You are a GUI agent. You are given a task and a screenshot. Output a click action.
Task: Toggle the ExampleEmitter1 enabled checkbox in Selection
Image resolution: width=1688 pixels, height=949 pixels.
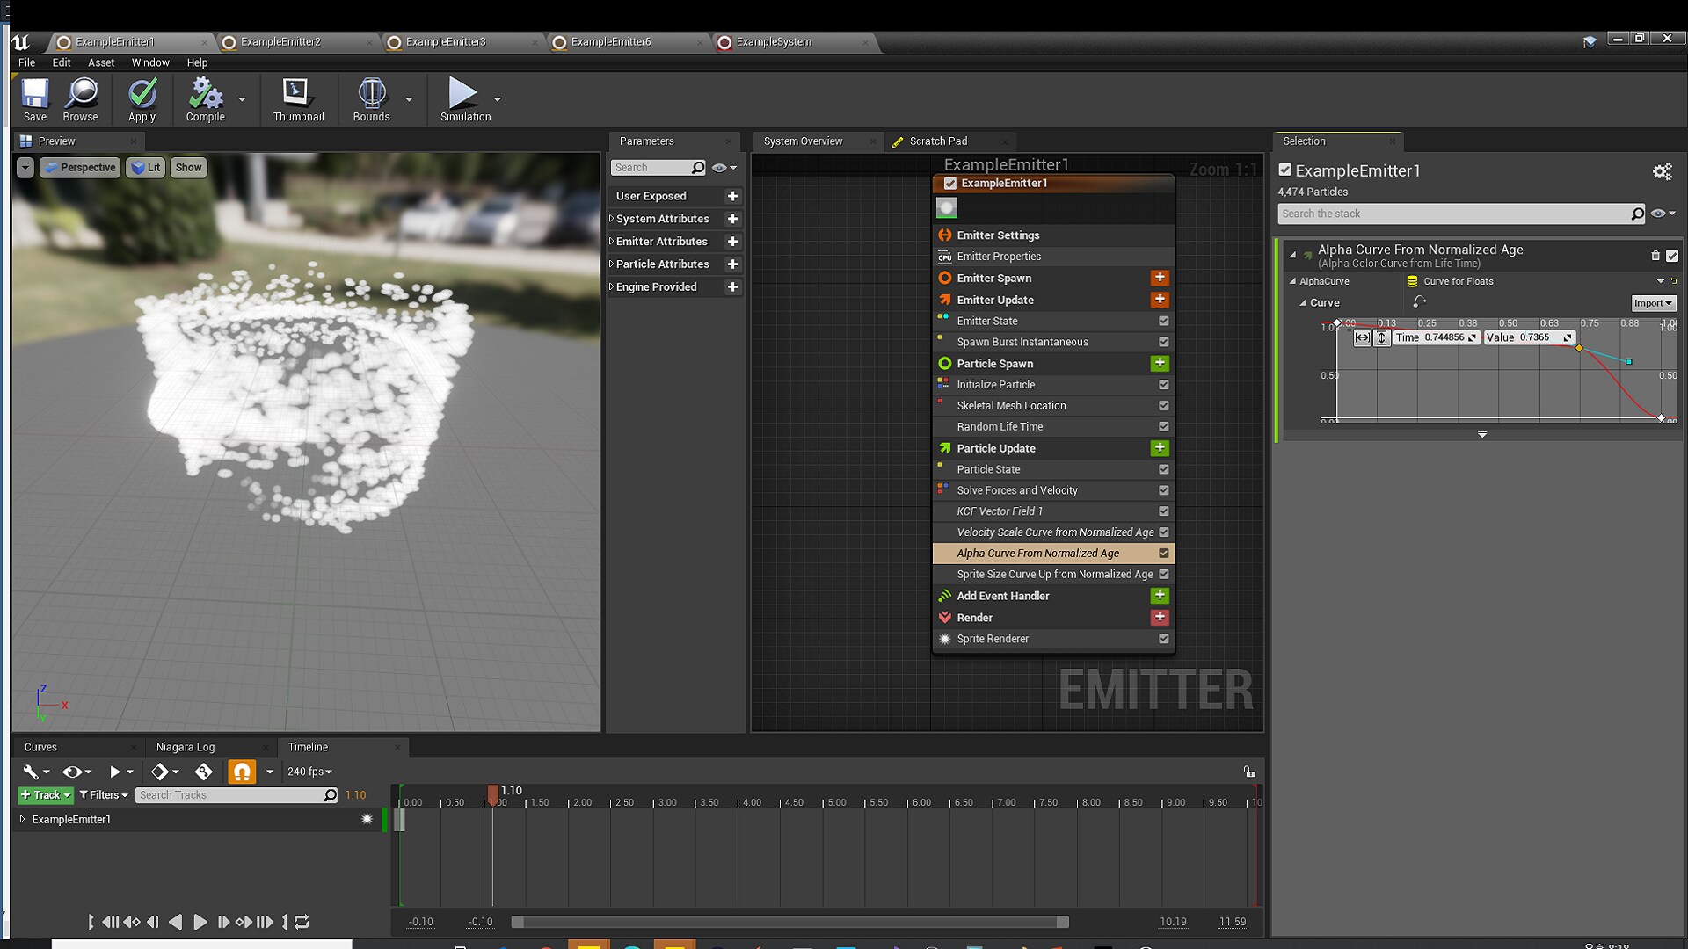click(1285, 170)
